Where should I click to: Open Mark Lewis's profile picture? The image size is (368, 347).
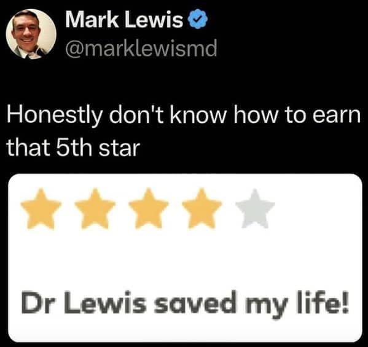[31, 34]
